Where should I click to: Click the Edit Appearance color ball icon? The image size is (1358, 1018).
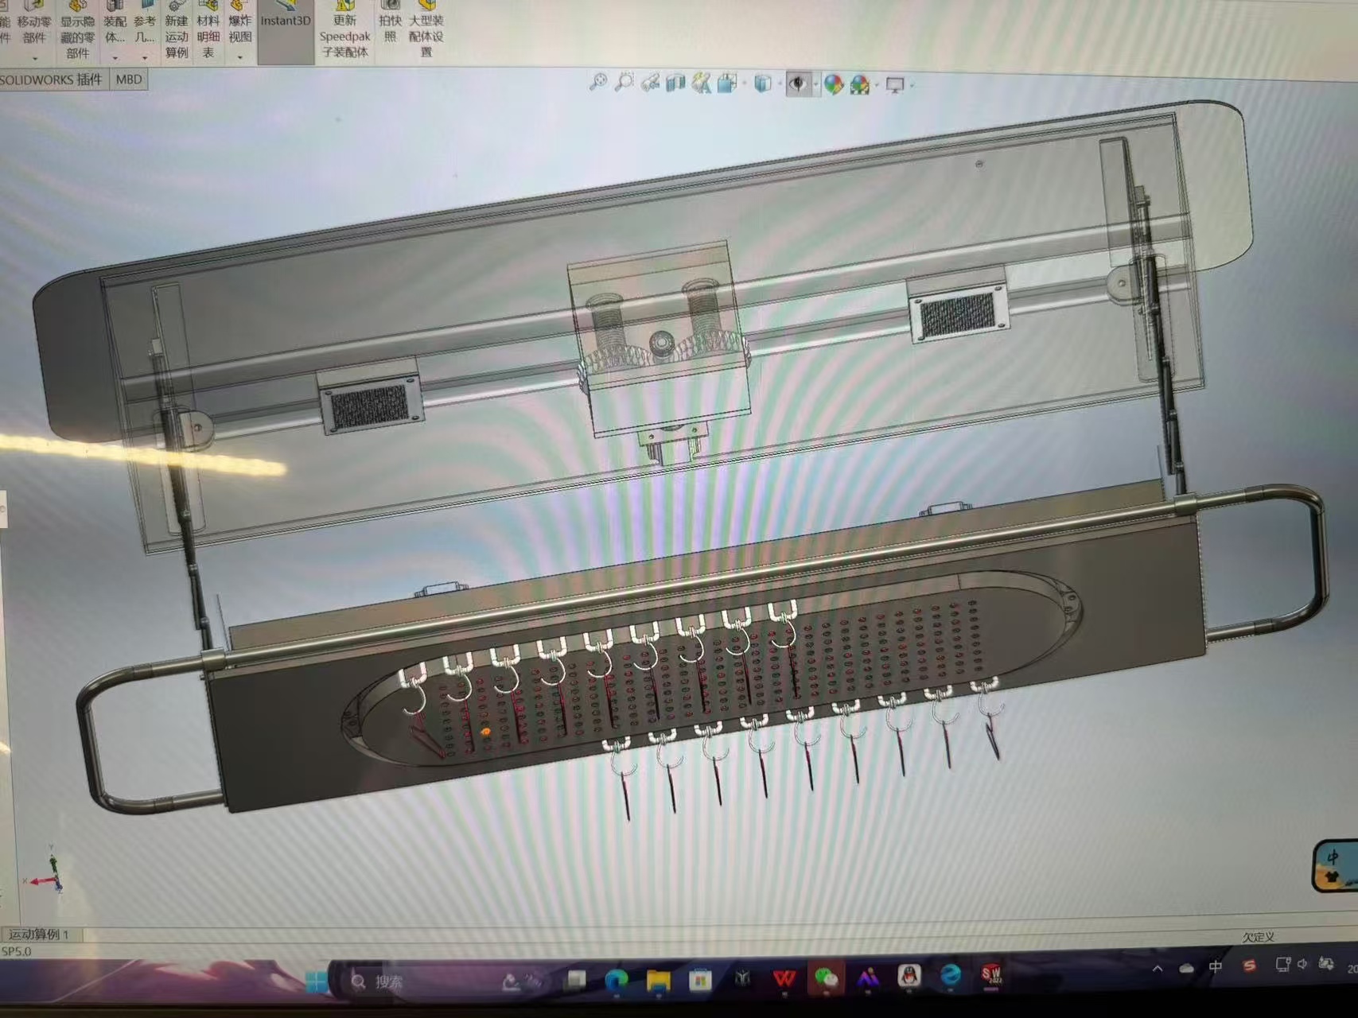833,84
